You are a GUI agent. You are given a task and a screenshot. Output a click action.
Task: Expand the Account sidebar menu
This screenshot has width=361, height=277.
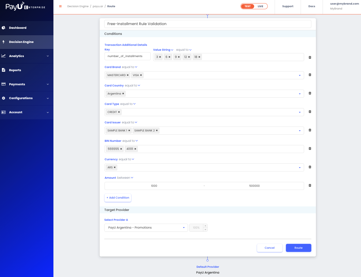click(x=48, y=112)
